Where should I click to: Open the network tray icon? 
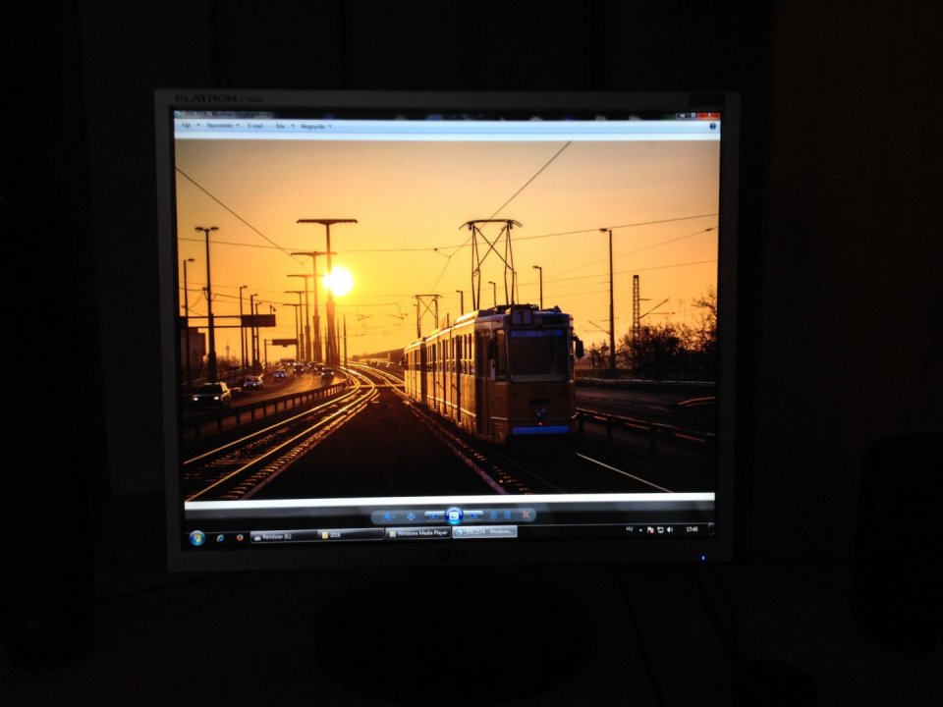pyautogui.click(x=660, y=529)
